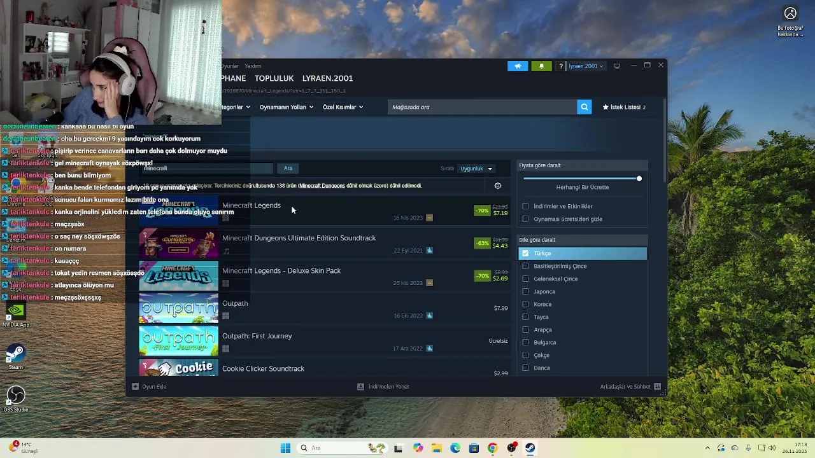
Task: Check Geleneksel Çince language
Action: click(x=525, y=279)
